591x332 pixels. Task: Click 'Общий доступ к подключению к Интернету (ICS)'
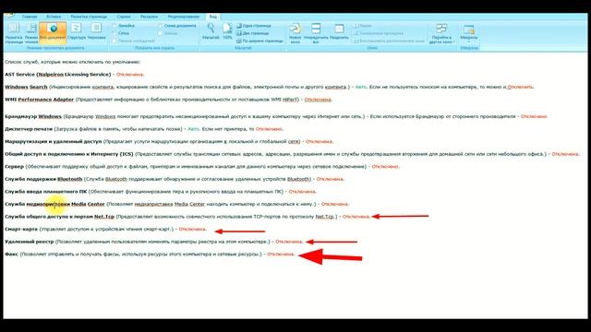(69, 154)
